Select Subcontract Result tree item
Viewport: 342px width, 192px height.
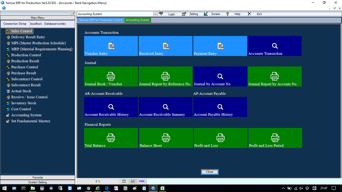click(26, 85)
